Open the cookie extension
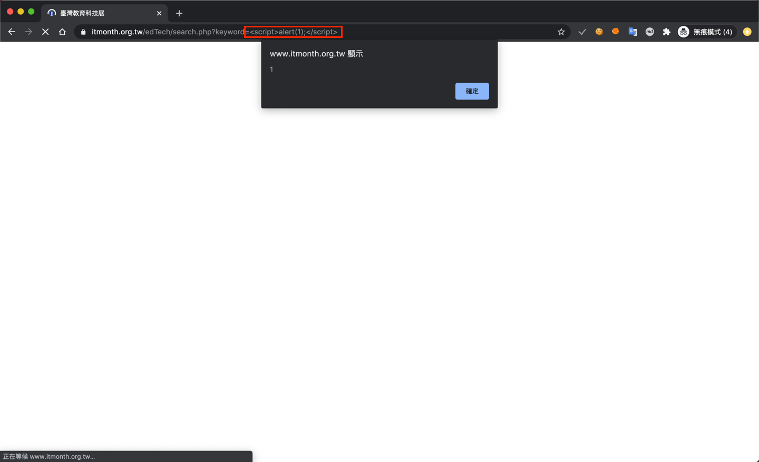 click(x=599, y=32)
